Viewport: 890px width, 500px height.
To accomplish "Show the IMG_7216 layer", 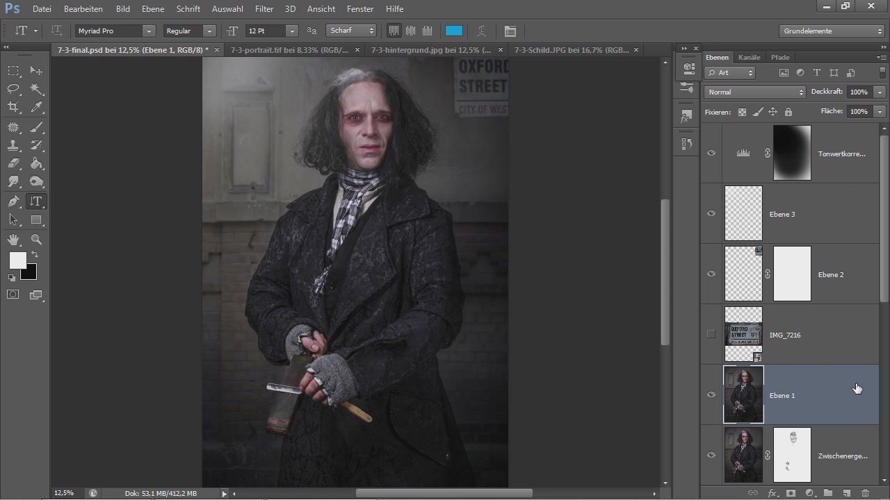I will [711, 334].
